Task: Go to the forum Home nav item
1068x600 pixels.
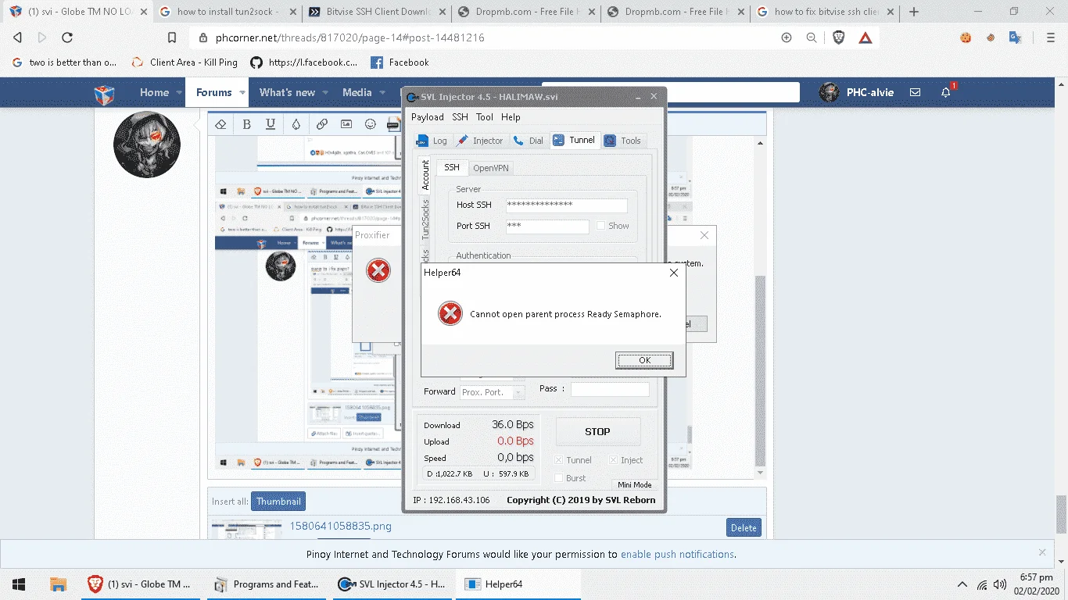Action: [154, 92]
